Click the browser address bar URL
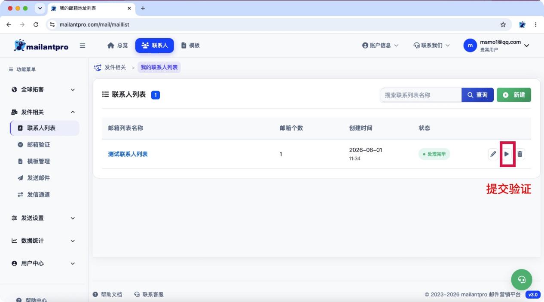This screenshot has height=302, width=544. click(x=95, y=24)
